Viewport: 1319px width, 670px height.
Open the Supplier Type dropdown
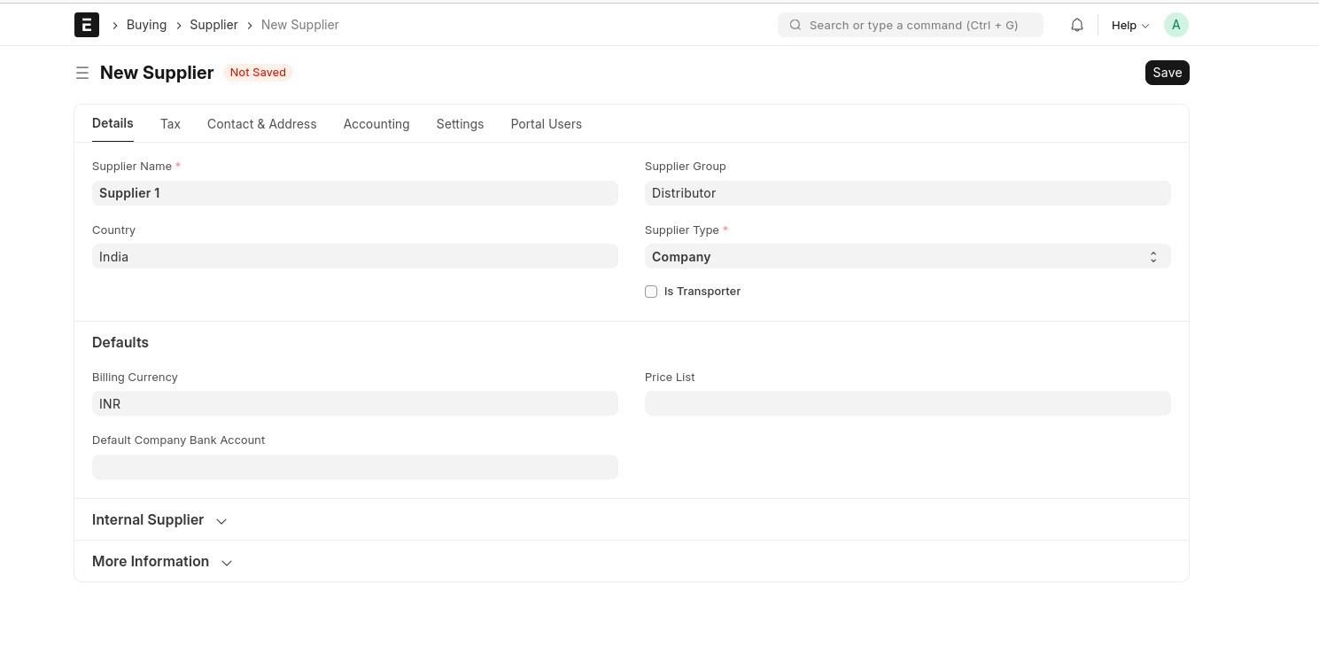click(x=907, y=257)
